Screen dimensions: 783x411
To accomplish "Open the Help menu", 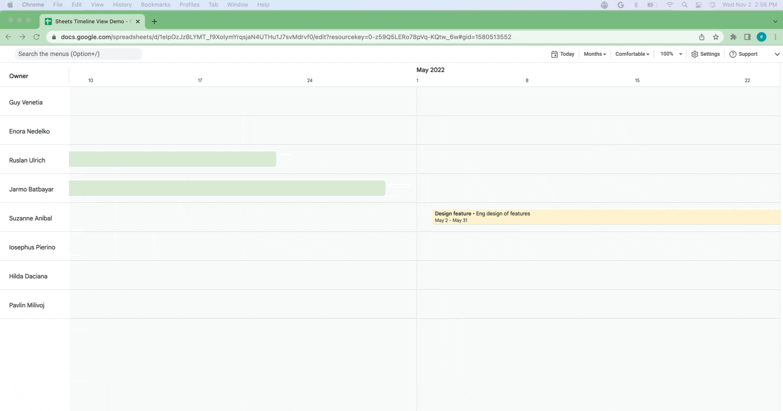I will pos(263,5).
